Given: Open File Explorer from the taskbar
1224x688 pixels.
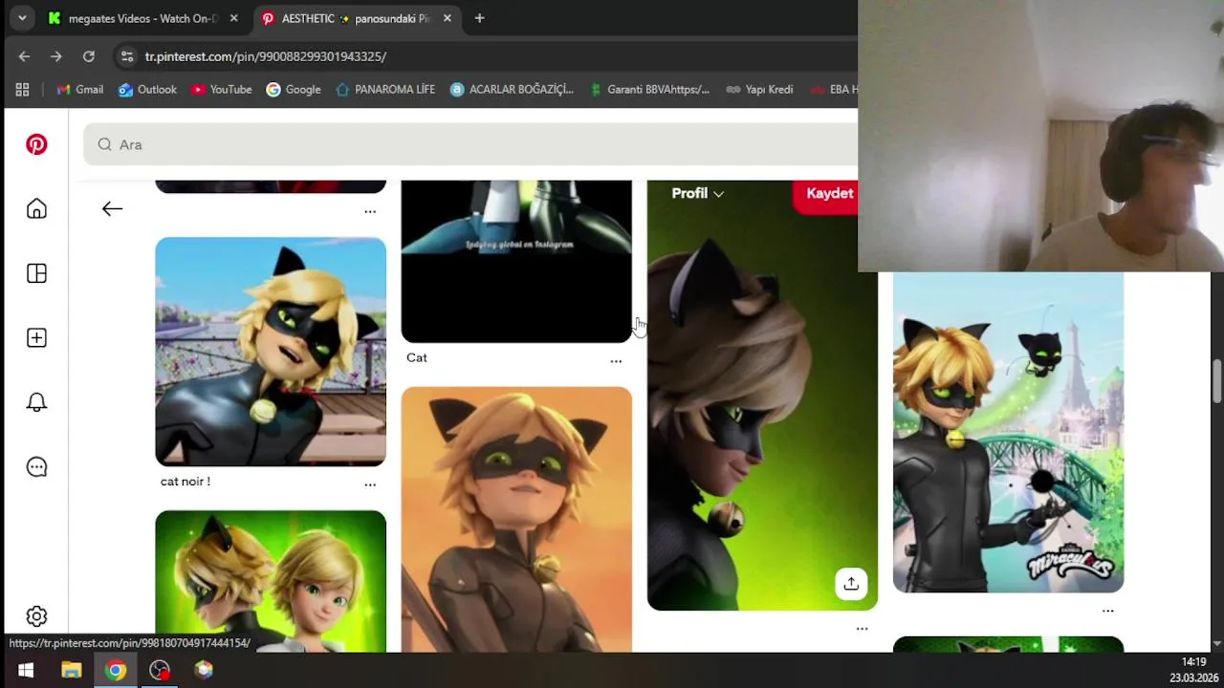Looking at the screenshot, I should click(72, 670).
